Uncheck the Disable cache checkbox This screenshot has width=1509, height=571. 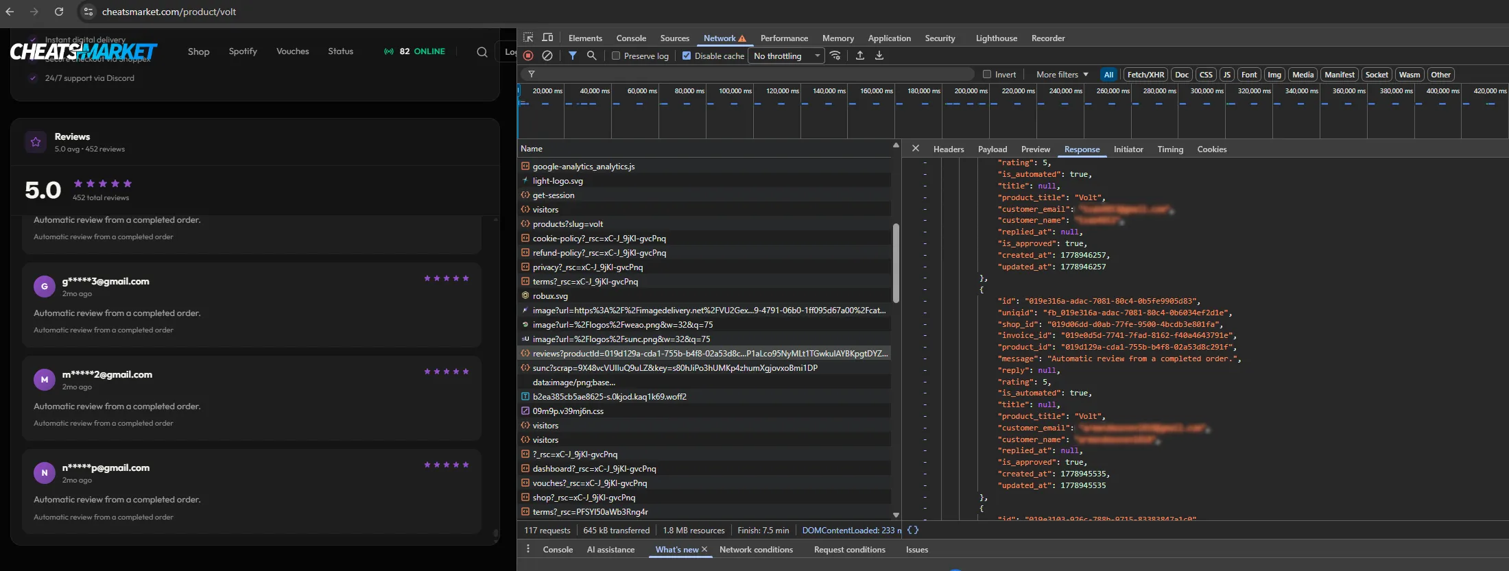(x=687, y=56)
